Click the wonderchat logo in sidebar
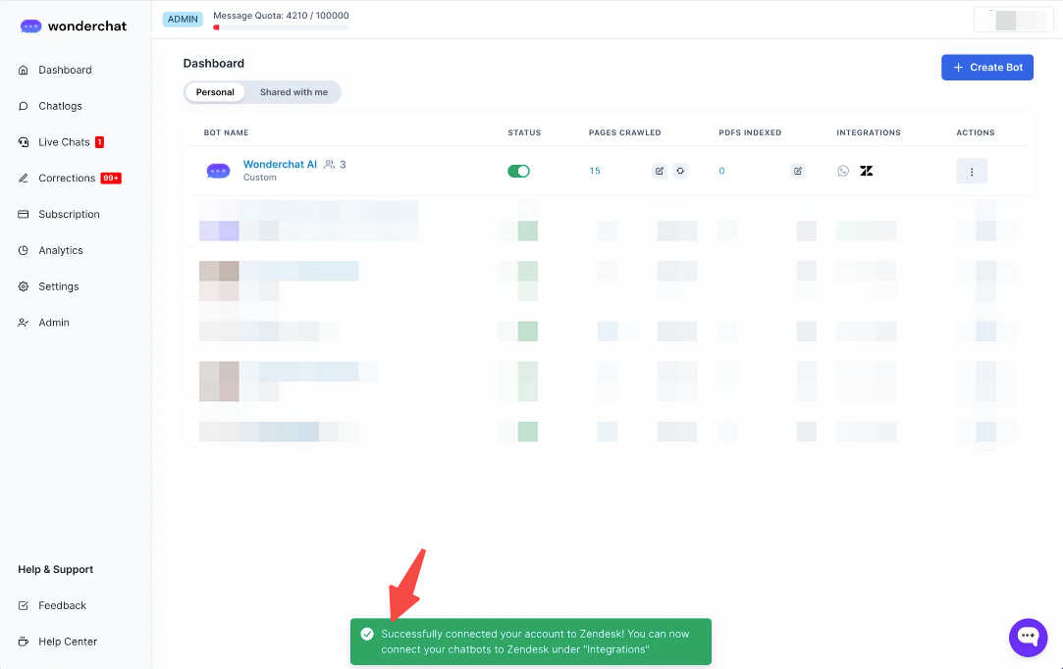Image resolution: width=1063 pixels, height=669 pixels. coord(74,26)
